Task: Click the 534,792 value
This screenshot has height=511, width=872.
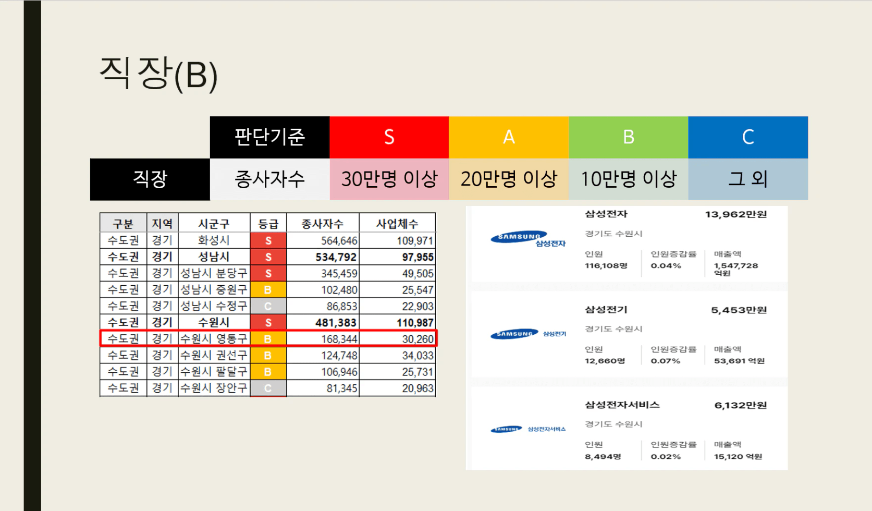Action: (x=336, y=257)
